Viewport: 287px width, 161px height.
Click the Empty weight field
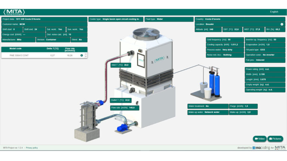[x=265, y=85]
